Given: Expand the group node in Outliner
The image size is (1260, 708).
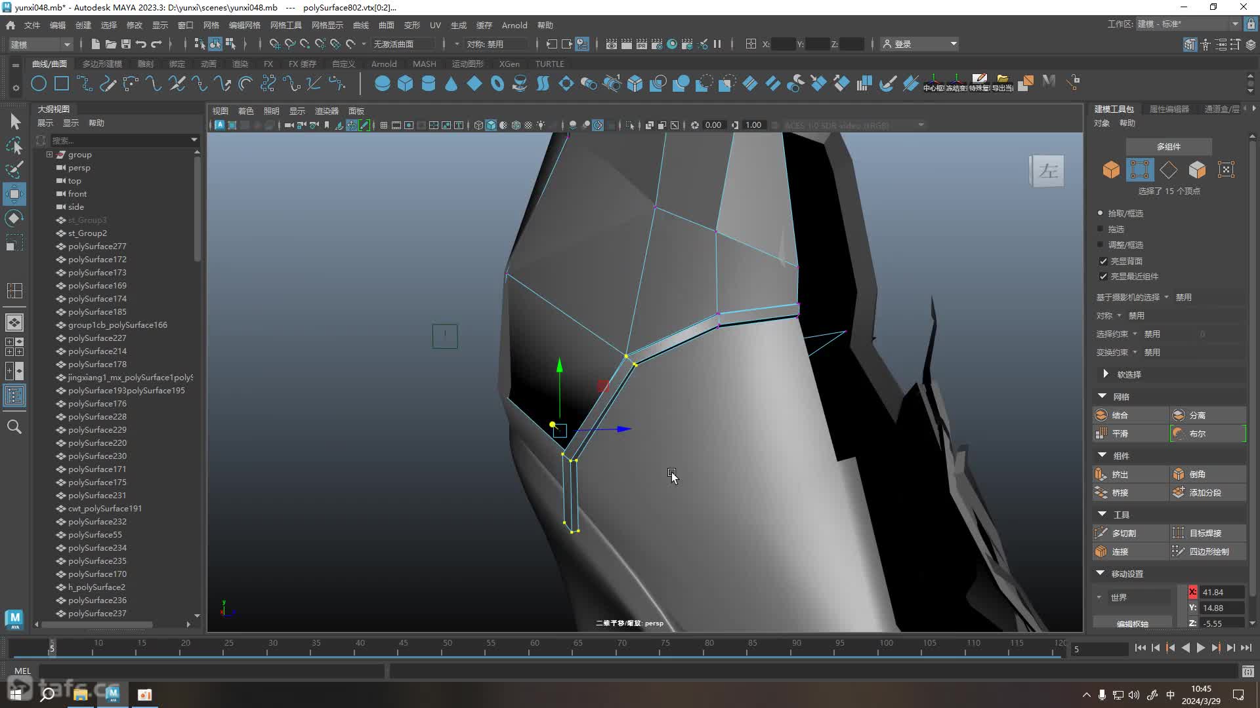Looking at the screenshot, I should [x=49, y=155].
